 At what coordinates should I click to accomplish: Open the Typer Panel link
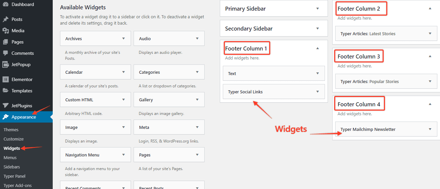pos(15,176)
